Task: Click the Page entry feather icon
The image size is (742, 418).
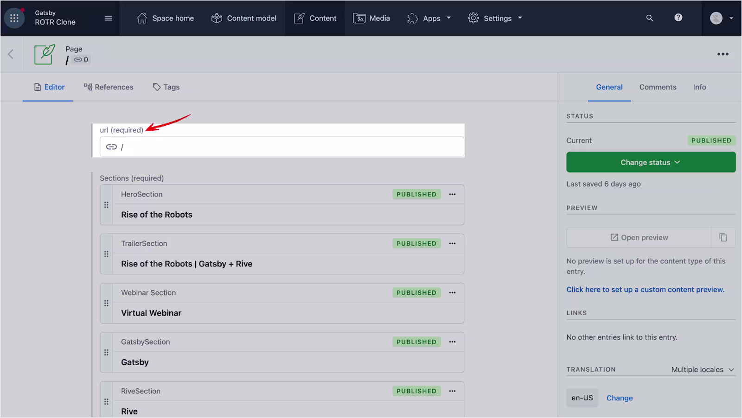Action: (45, 54)
